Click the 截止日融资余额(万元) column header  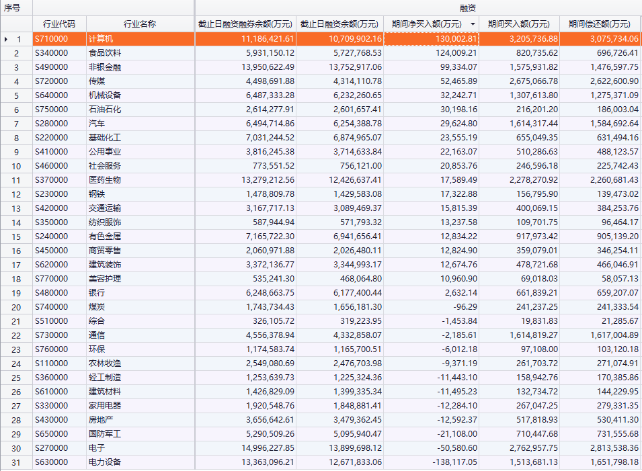pos(339,24)
